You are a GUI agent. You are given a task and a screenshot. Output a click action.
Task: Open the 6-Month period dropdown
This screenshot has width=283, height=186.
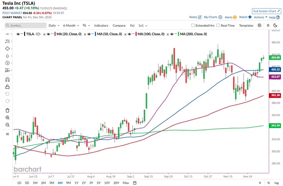(x=71, y=25)
